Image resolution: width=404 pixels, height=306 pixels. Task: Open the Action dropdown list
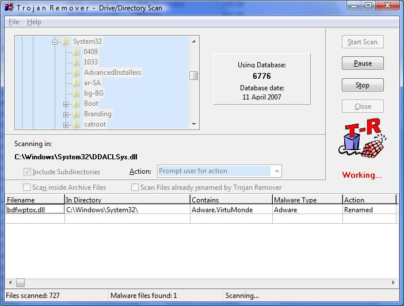click(277, 171)
